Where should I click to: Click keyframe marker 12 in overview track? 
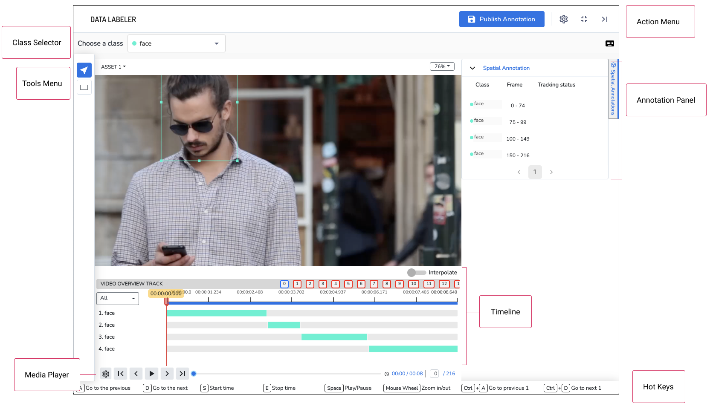tap(444, 284)
